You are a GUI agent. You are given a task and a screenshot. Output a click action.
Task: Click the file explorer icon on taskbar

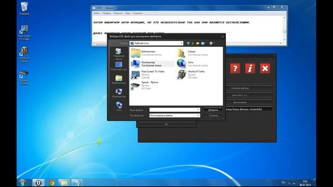64,182
